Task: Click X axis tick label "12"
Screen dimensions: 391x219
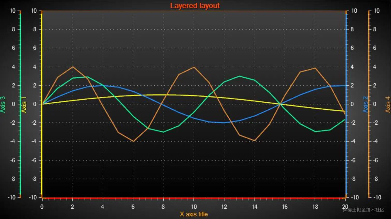Action: [x=224, y=207]
